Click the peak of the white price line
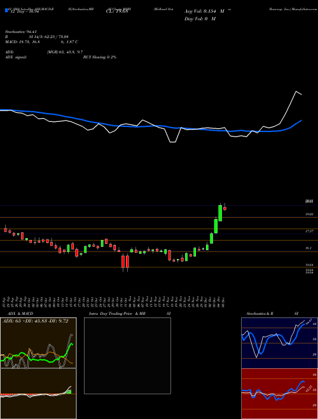Viewport: 318px width, 419px height. click(x=296, y=91)
